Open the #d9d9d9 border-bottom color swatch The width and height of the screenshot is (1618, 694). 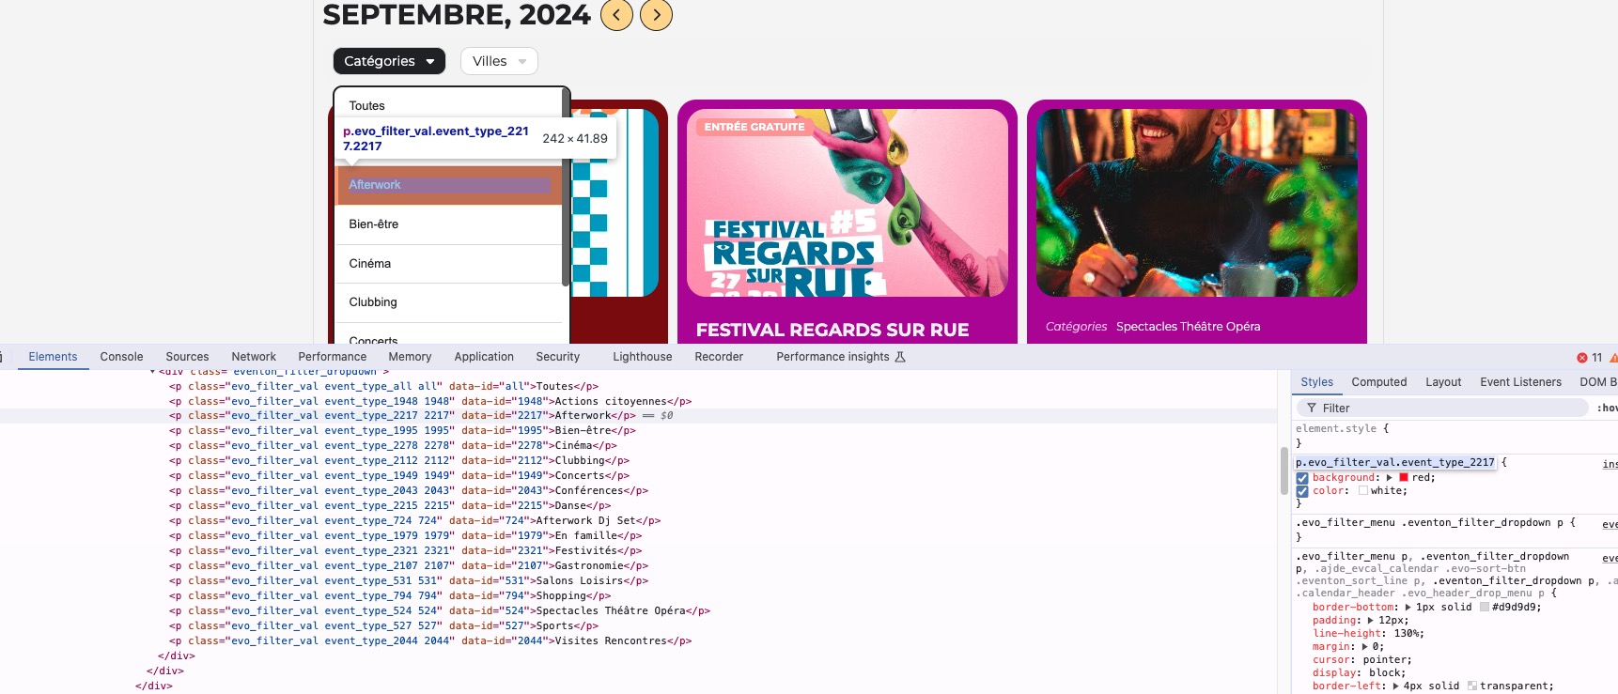tap(1485, 608)
